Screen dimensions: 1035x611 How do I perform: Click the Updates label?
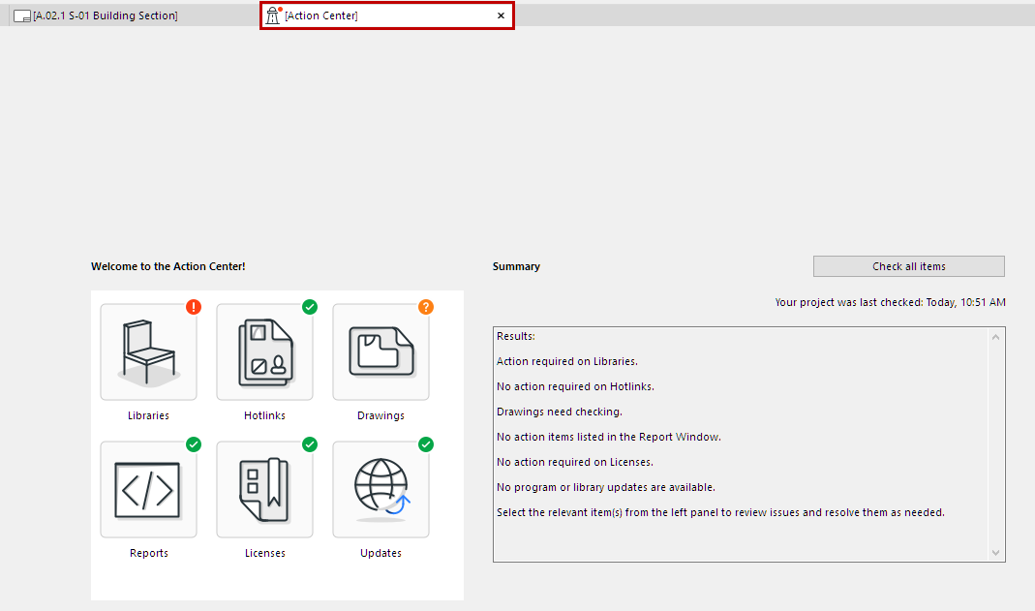click(381, 553)
